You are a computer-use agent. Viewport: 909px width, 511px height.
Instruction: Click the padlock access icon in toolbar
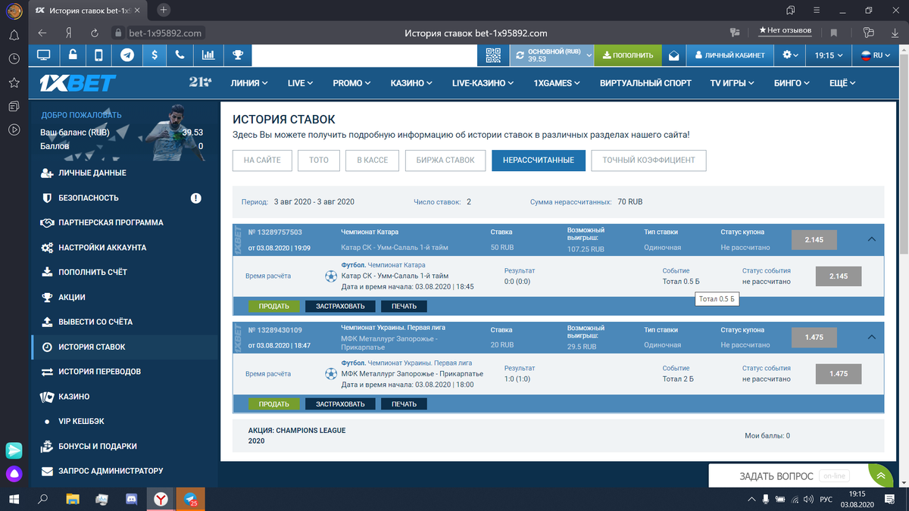pyautogui.click(x=72, y=55)
